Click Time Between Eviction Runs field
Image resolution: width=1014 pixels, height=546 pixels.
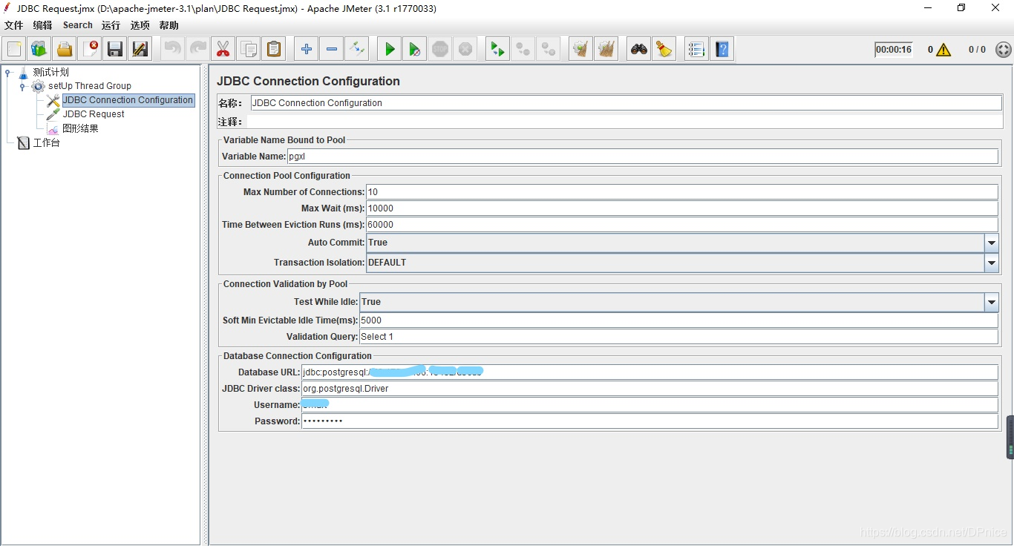point(682,225)
